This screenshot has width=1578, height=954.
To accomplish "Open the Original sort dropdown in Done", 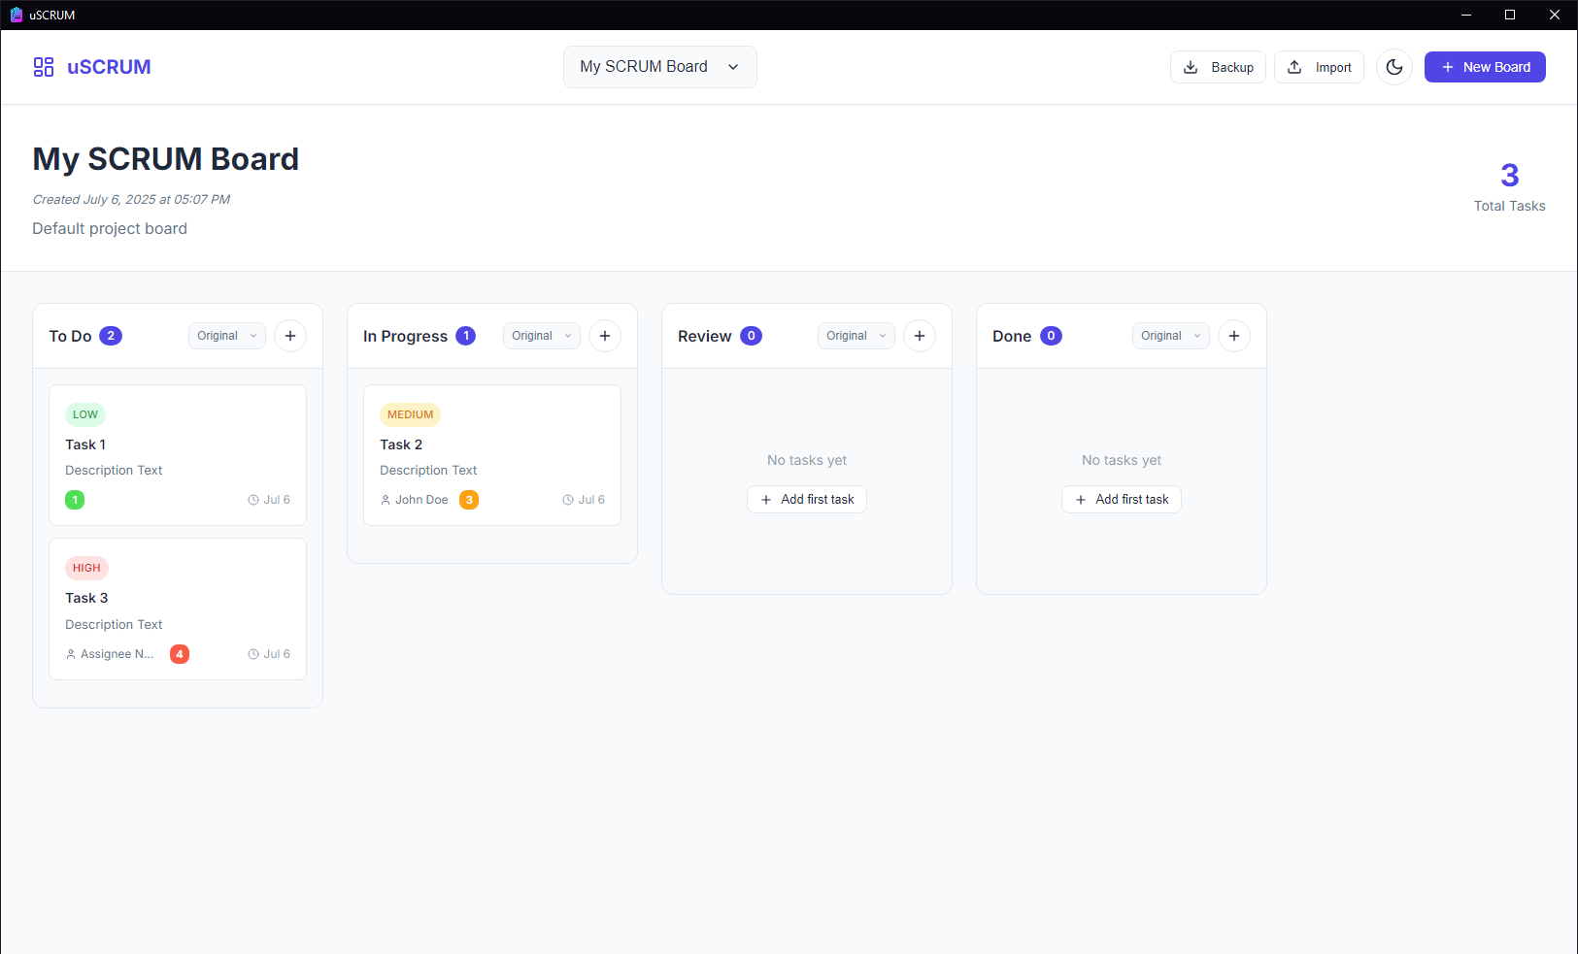I will coord(1171,336).
